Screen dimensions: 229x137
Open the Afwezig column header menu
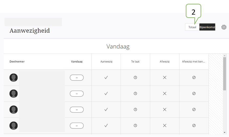(x=165, y=61)
